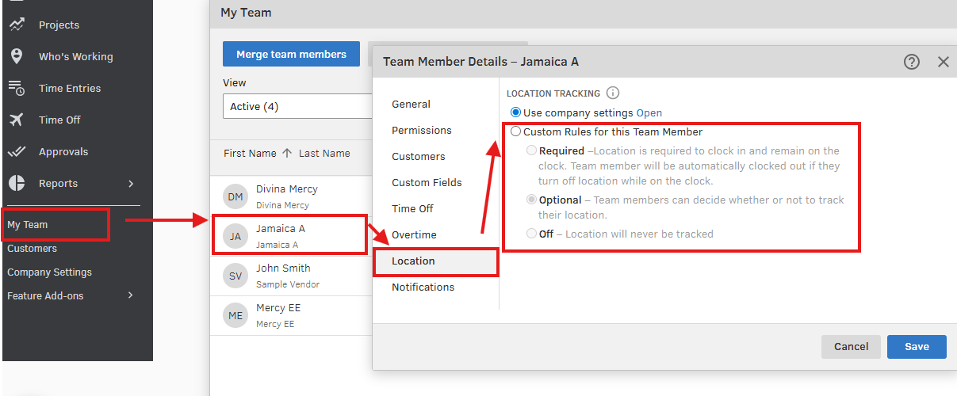This screenshot has width=957, height=396.
Task: Open the help question mark icon
Action: click(x=912, y=62)
